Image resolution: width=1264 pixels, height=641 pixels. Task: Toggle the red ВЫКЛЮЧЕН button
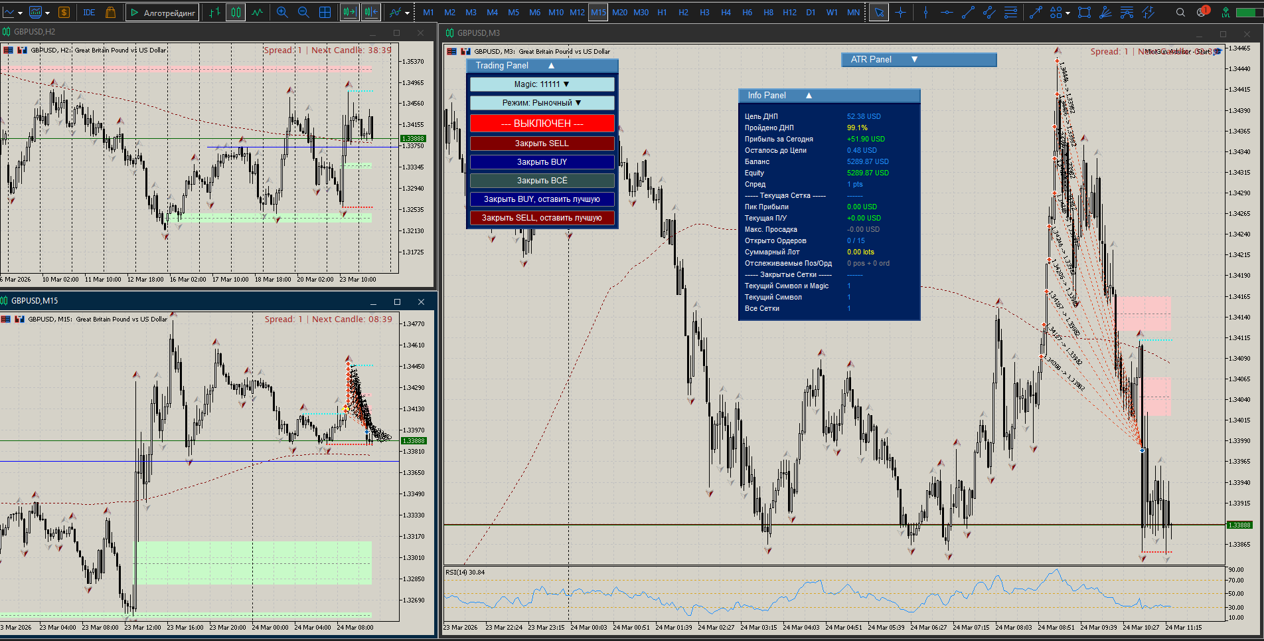542,124
